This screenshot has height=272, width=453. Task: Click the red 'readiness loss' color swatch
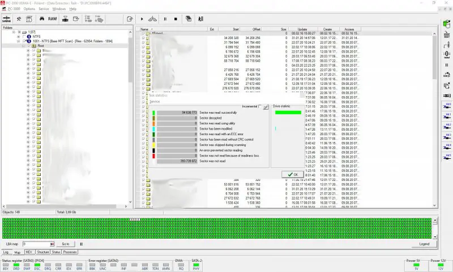[x=153, y=156]
